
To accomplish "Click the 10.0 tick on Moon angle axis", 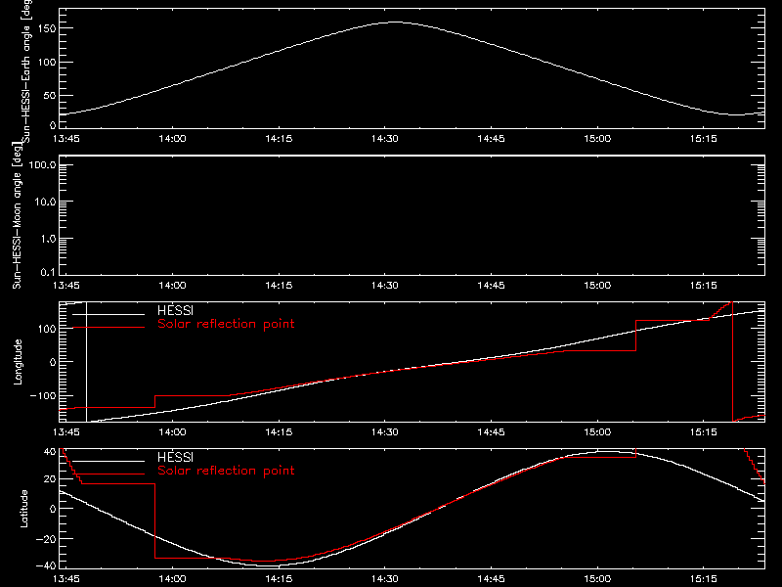I will tap(45, 202).
